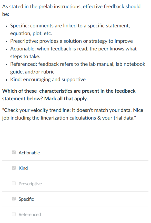
Task: Click the Prescriptive bullet list item
Action: click(x=71, y=41)
